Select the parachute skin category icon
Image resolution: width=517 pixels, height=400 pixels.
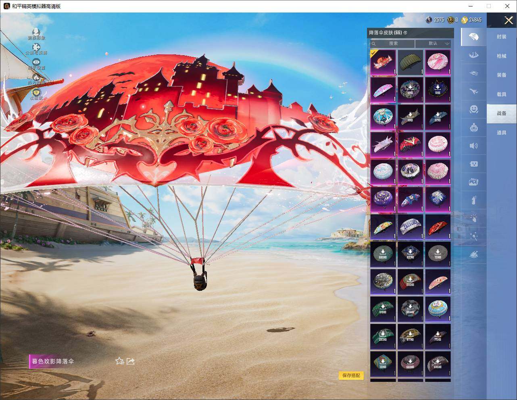[x=474, y=37]
